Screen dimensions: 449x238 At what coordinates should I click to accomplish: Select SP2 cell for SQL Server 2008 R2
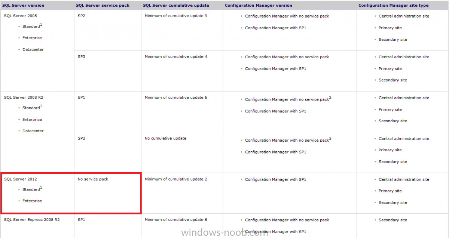(x=82, y=138)
